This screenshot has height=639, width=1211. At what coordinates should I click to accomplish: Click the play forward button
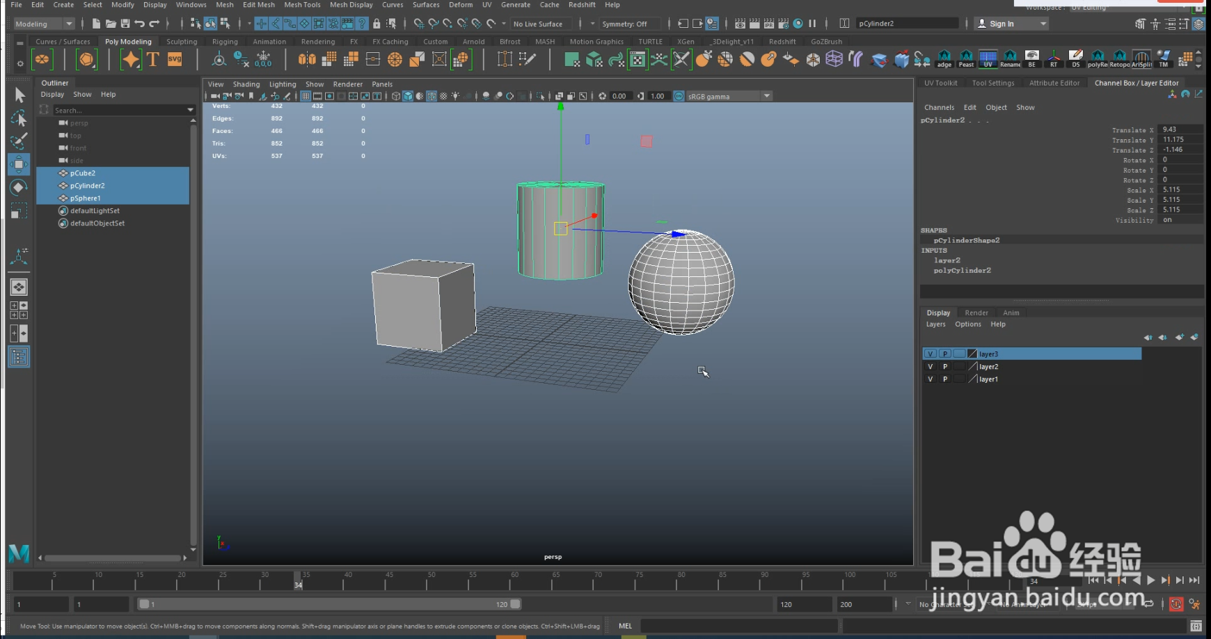(x=1150, y=580)
